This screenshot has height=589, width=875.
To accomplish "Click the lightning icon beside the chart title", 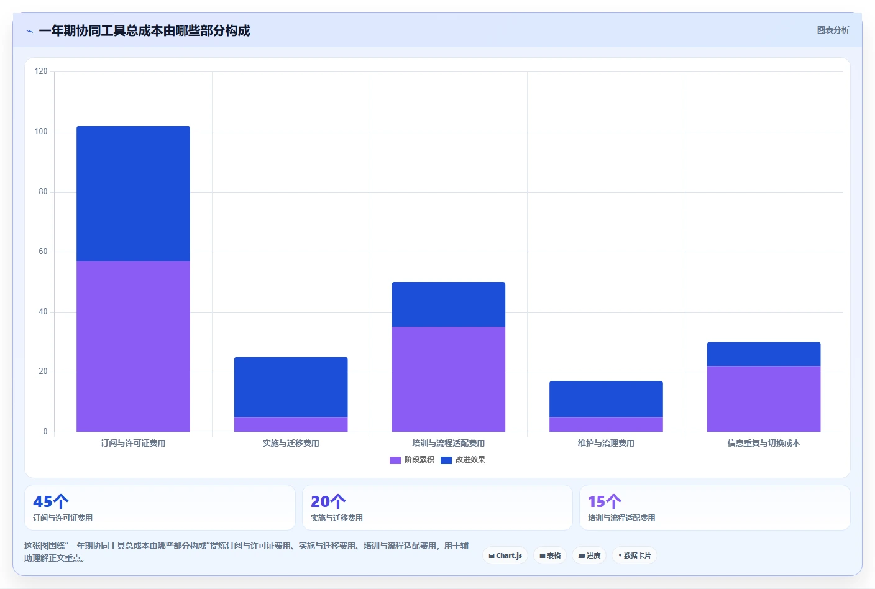I will click(x=29, y=31).
